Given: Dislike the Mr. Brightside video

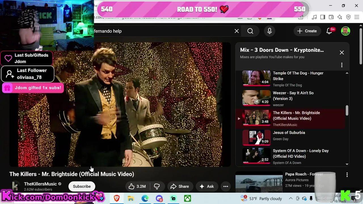Looking at the screenshot, I should [157, 186].
